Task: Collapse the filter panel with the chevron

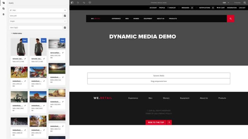Action: pos(65,10)
